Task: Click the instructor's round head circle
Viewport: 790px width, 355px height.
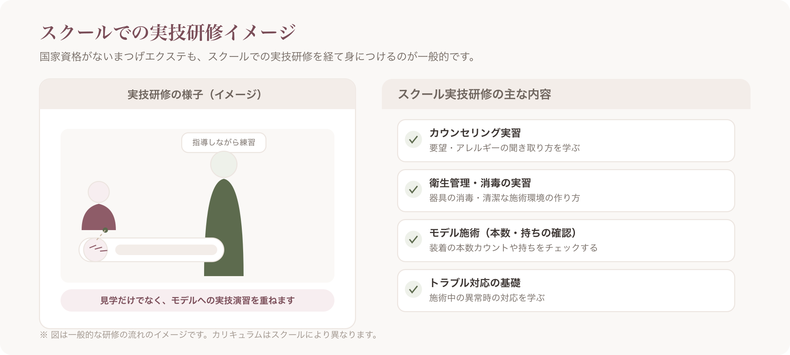Action: click(224, 164)
